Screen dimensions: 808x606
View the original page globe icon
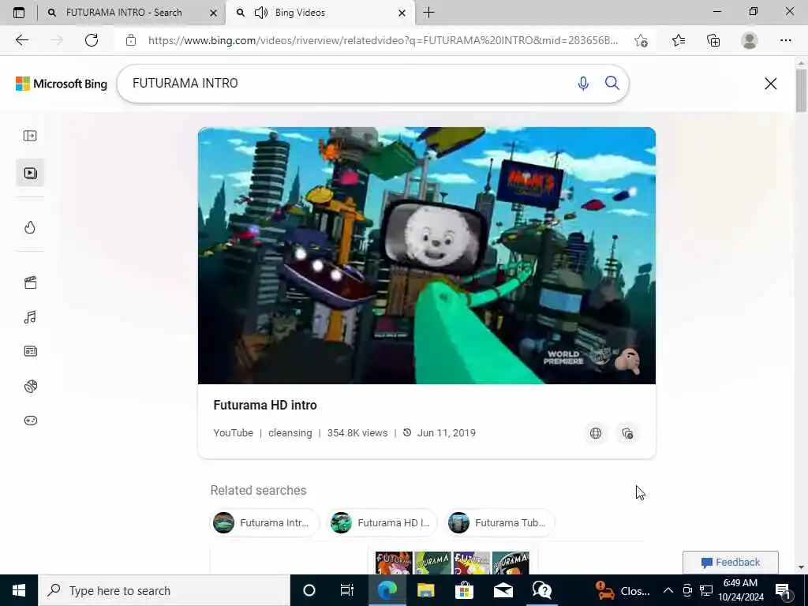(x=596, y=433)
